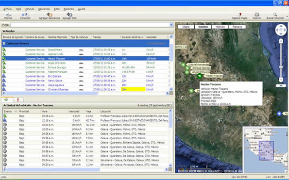The width and height of the screenshot is (289, 180).
Task: Click the map zoom slider handle
Action: pyautogui.click(x=281, y=67)
